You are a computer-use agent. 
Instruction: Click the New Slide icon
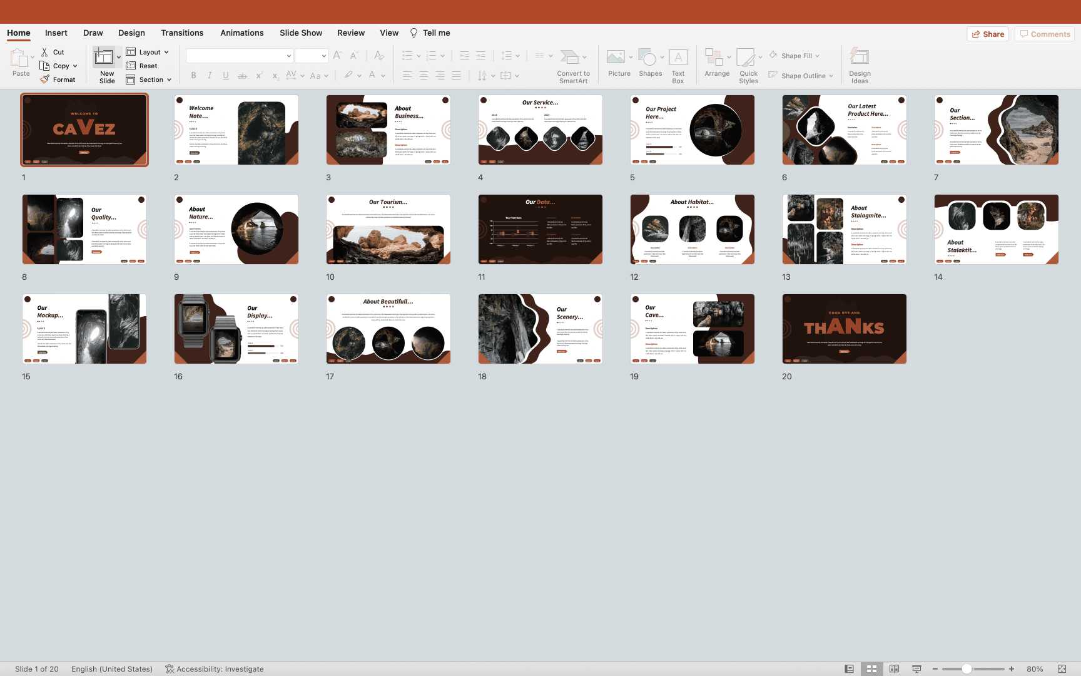coord(104,58)
